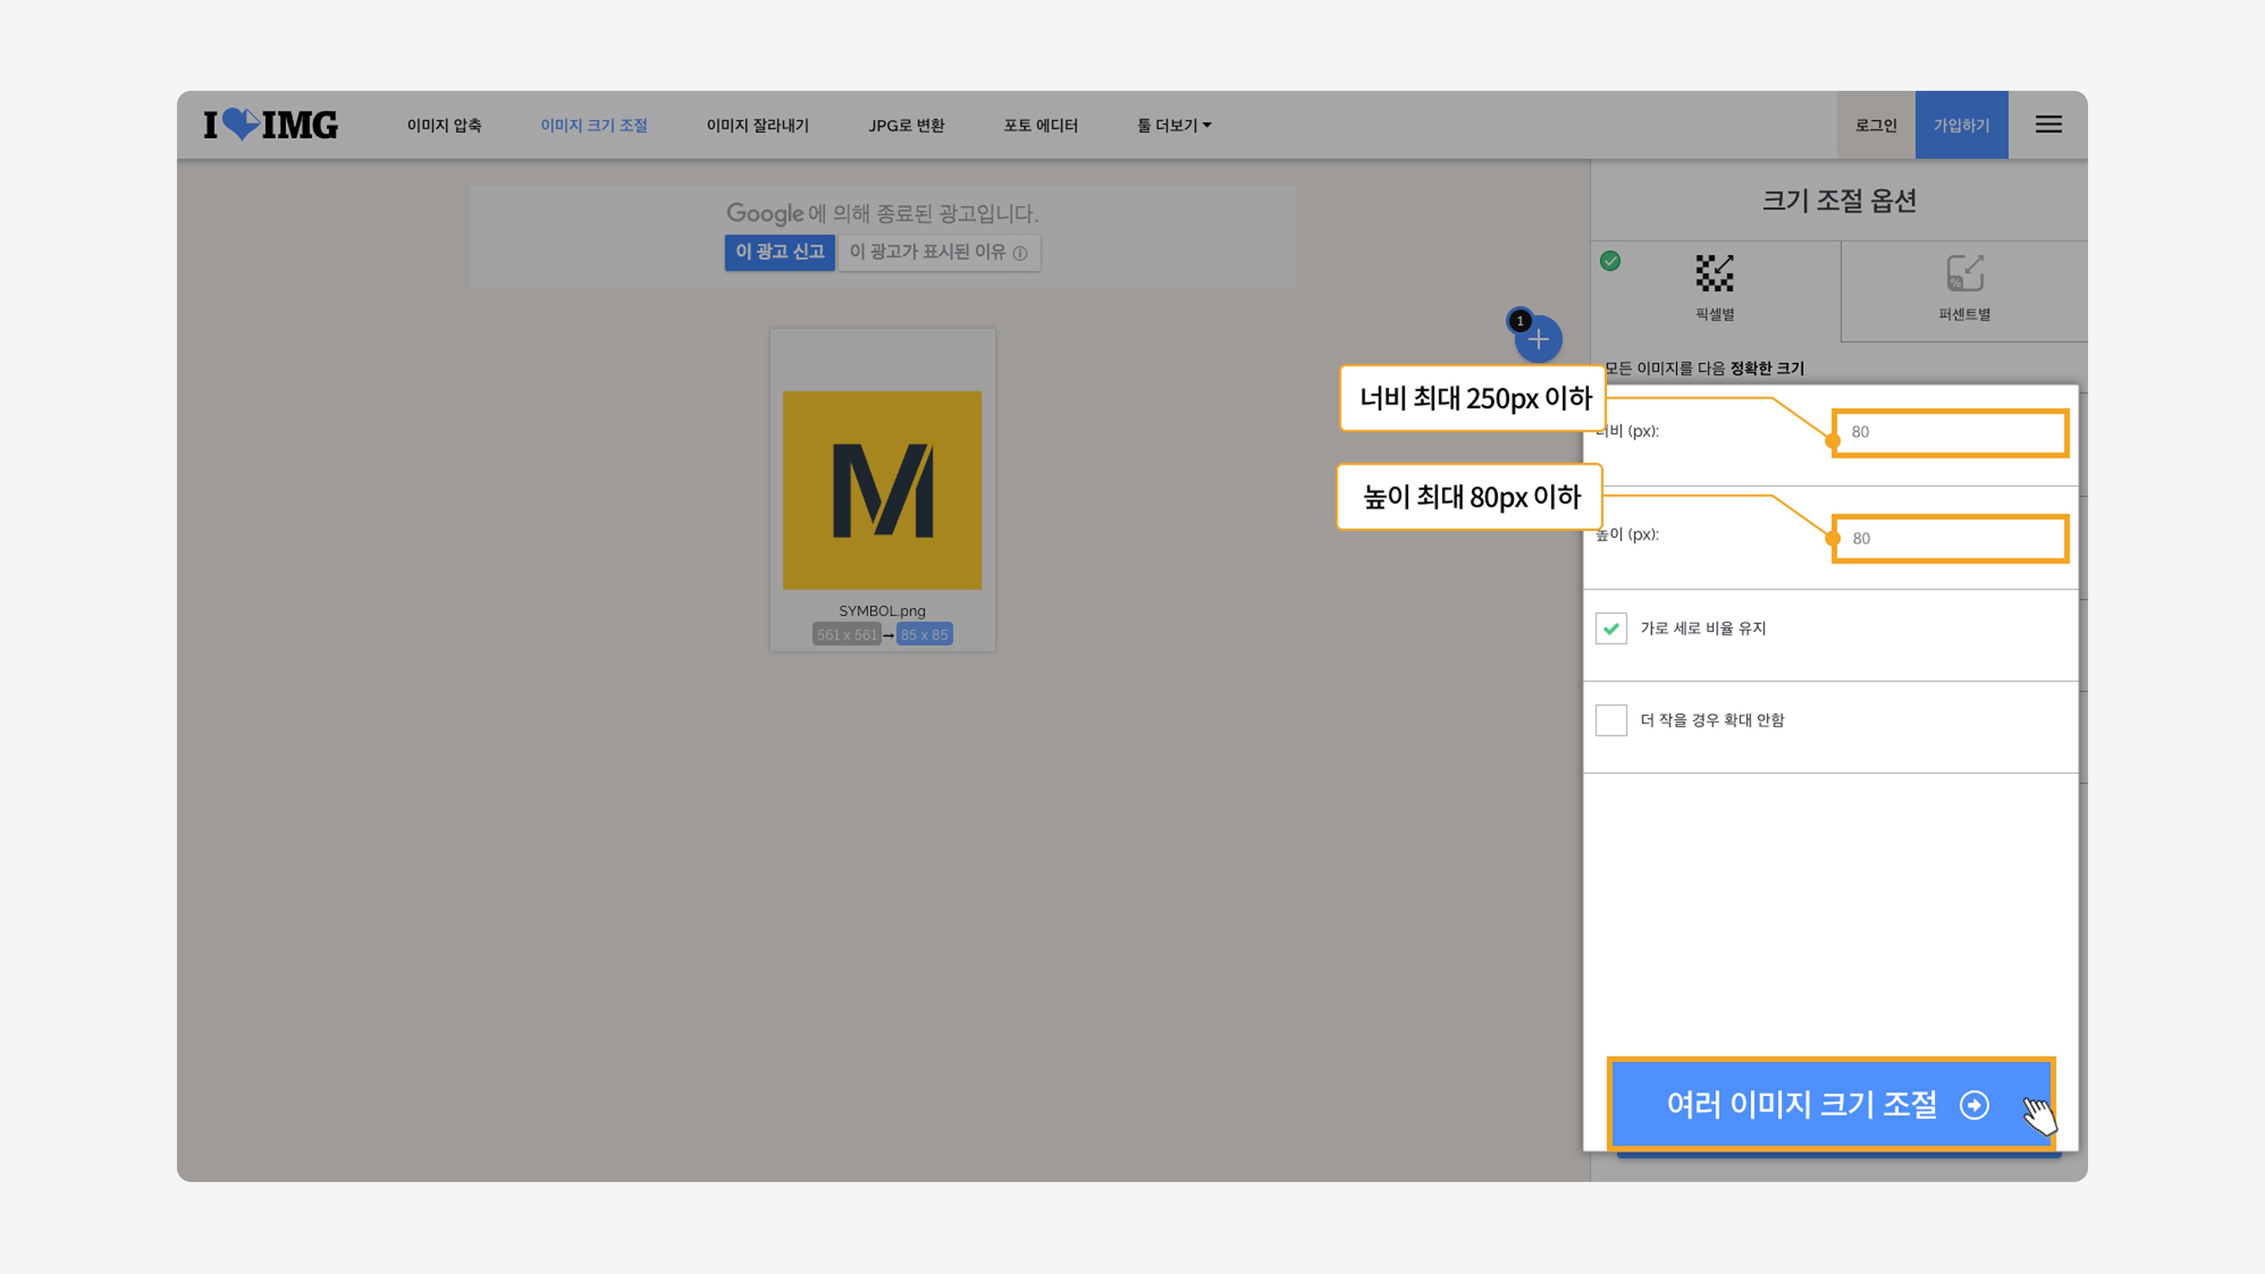The image size is (2265, 1274).
Task: Enable do not enlarge if smaller checkbox
Action: point(1611,720)
